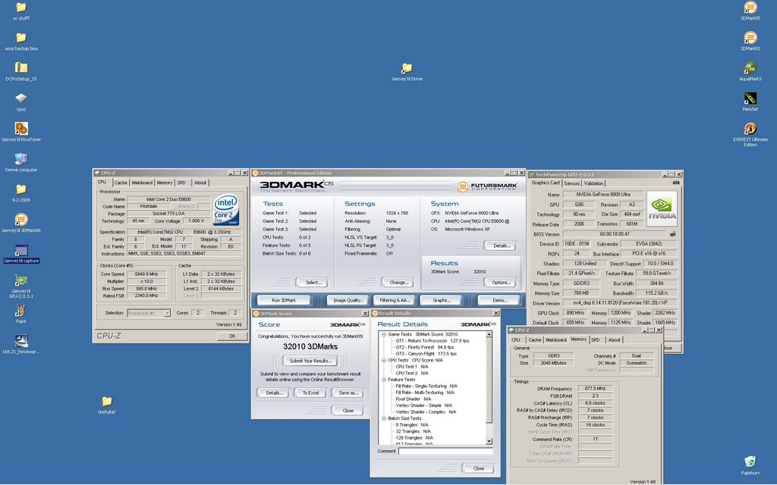The image size is (777, 485).
Task: Open Image Quality... in 3DMark05
Action: click(x=348, y=300)
